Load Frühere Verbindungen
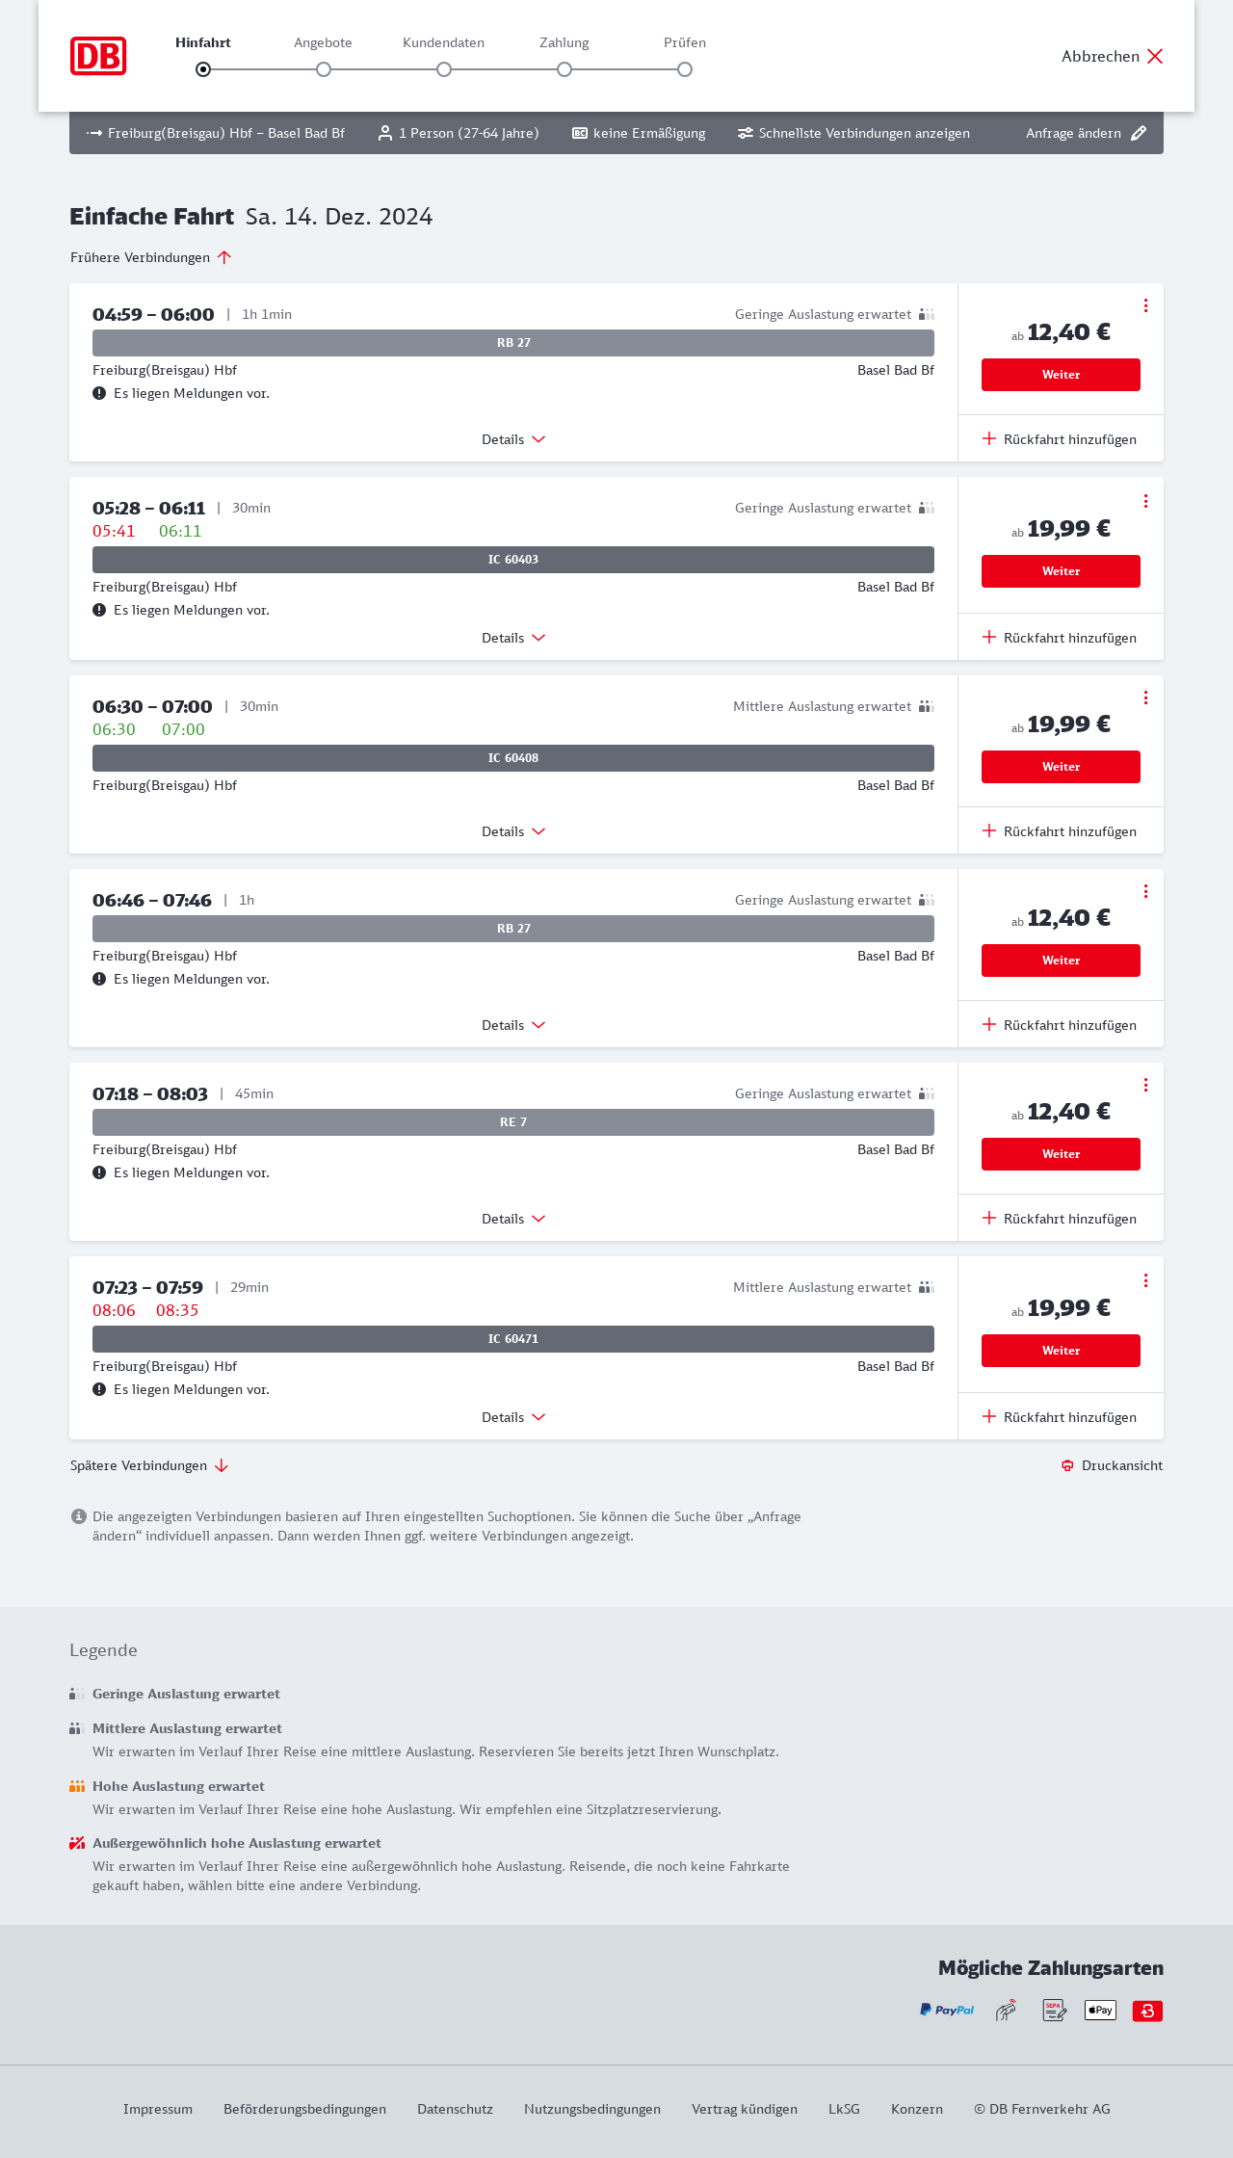 coord(151,257)
